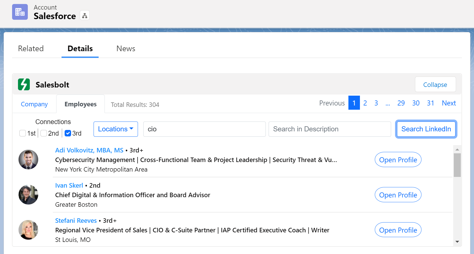Click the Account building icon
Screen dimensions: 474x254
point(20,12)
